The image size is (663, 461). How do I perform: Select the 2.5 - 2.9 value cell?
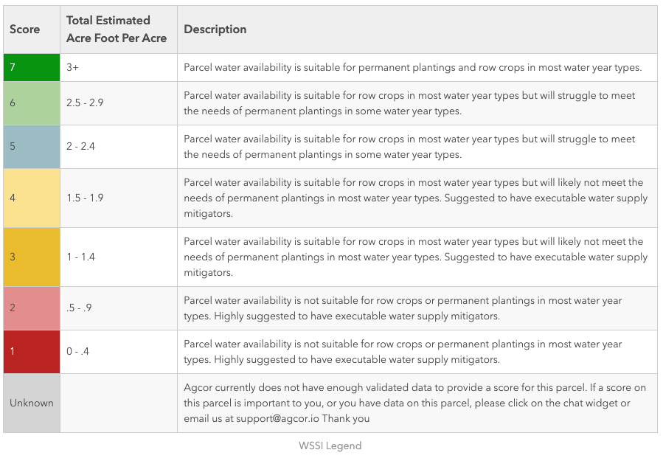pyautogui.click(x=85, y=103)
